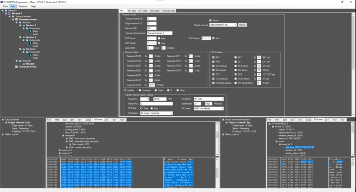Open the Generate menu

[23, 7]
